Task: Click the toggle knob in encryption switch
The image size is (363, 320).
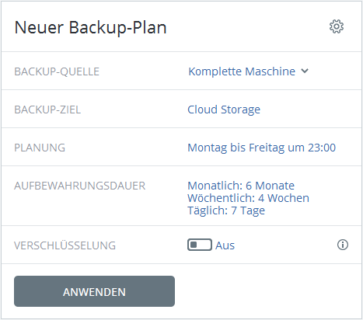Action: [194, 245]
